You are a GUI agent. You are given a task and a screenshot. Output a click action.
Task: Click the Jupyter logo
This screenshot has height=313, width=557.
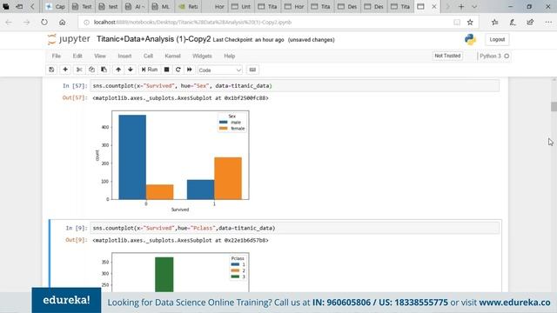point(69,39)
